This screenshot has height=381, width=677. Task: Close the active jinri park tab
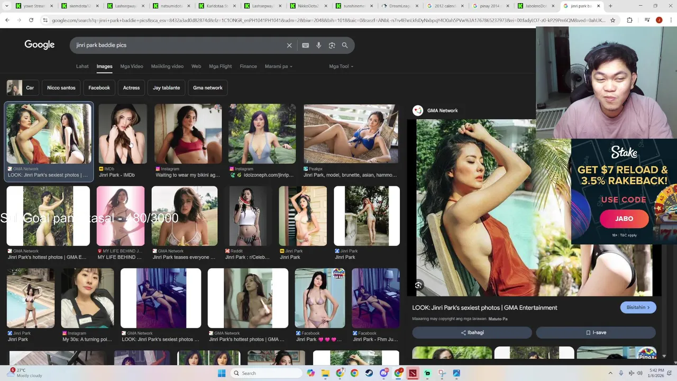tap(599, 6)
